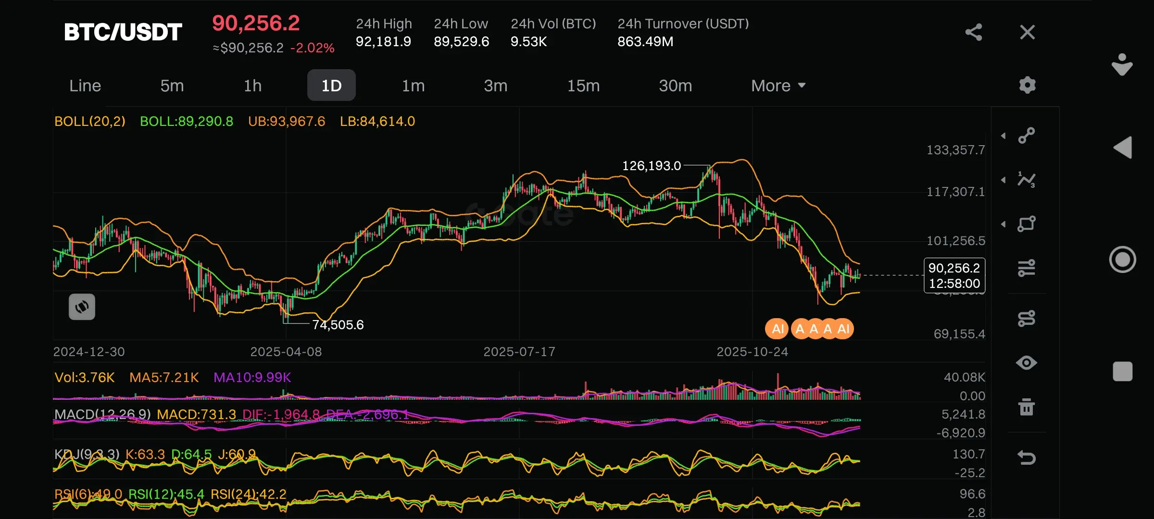This screenshot has height=519, width=1154.
Task: Select the wave pattern drawing tool
Action: [1027, 180]
